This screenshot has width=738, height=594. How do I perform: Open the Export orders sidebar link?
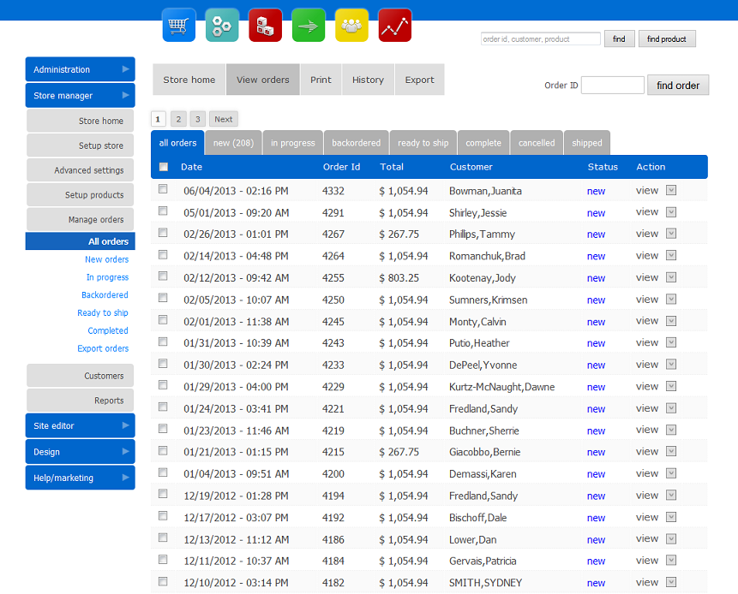point(103,348)
